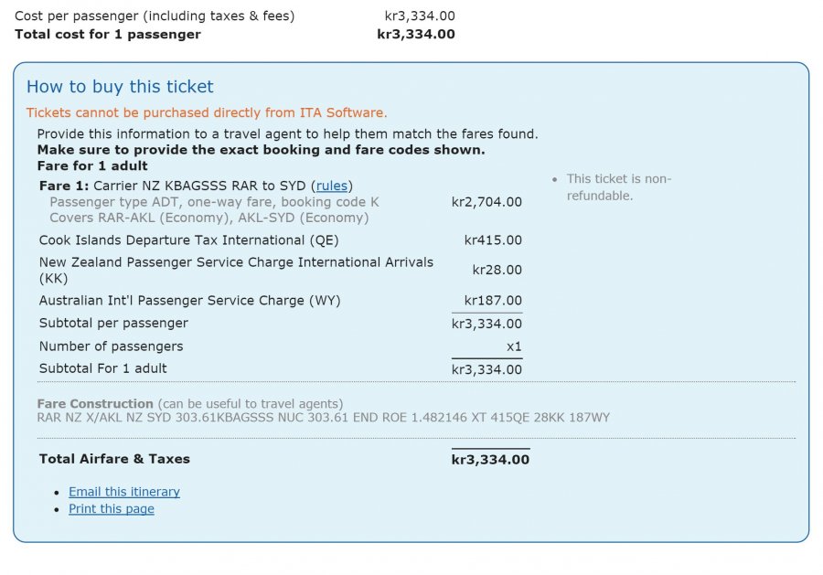
Task: Click the fare construction code line
Action: tap(323, 418)
